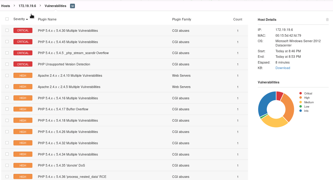Open PHP 5.4.x < 5.4.36 'process_nested_data' RCE
The width and height of the screenshot is (333, 180).
[x=72, y=177]
